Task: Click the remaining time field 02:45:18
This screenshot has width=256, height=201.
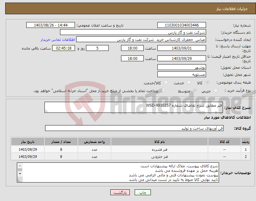Action: pyautogui.click(x=64, y=48)
